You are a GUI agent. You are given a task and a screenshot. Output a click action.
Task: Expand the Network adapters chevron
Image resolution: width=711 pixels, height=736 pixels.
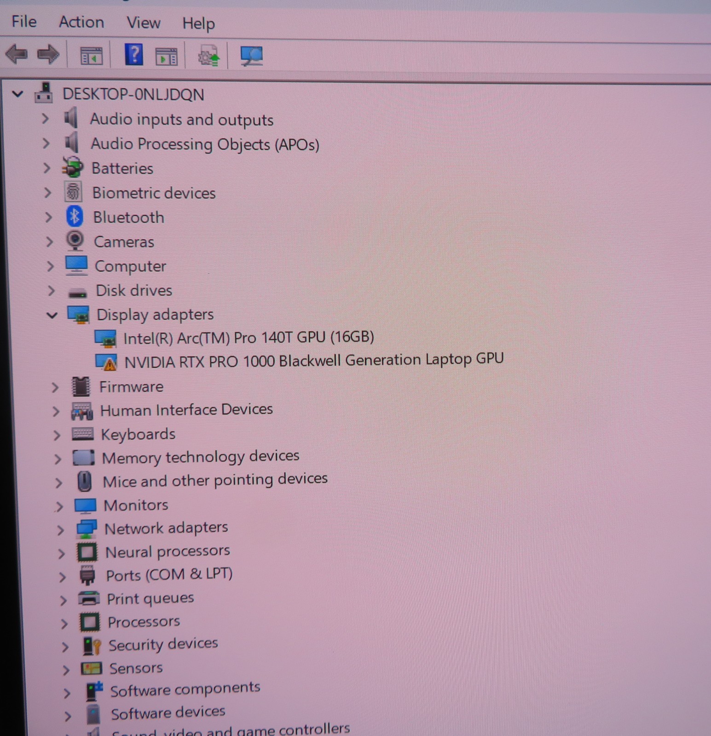[x=61, y=530]
